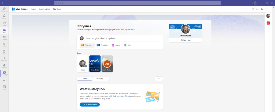Open Chris Hoard's Storyline link
The height and width of the screenshot is (112, 275).
(x=185, y=40)
